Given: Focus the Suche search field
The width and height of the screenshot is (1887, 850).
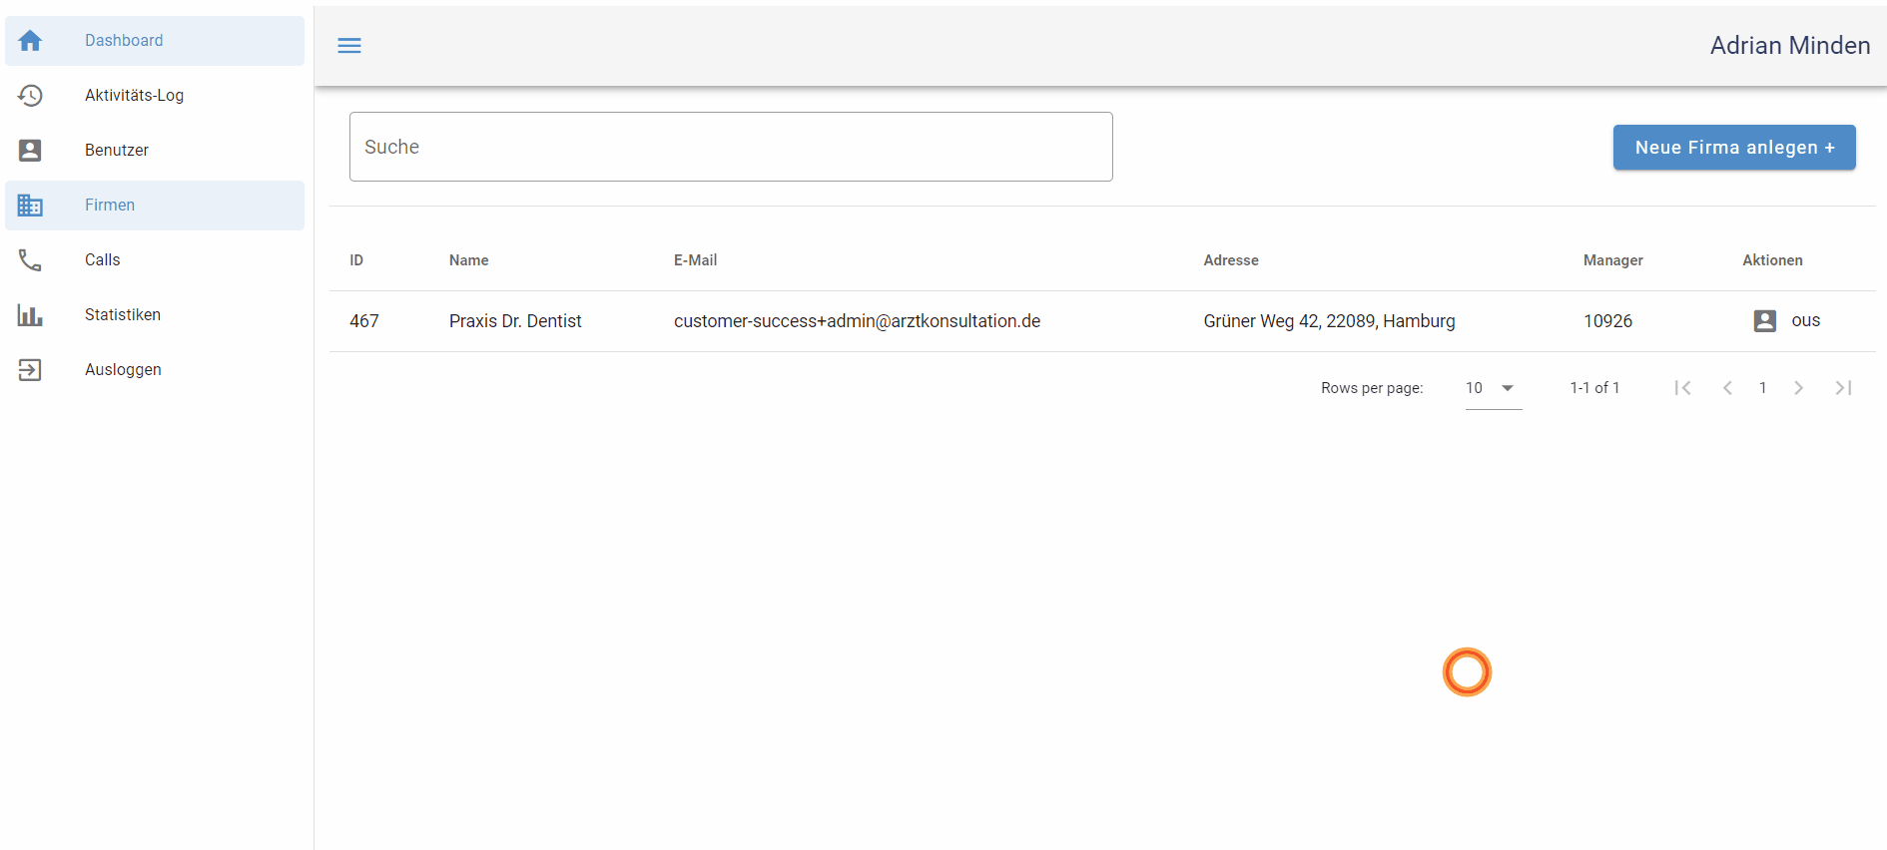Looking at the screenshot, I should pyautogui.click(x=731, y=147).
